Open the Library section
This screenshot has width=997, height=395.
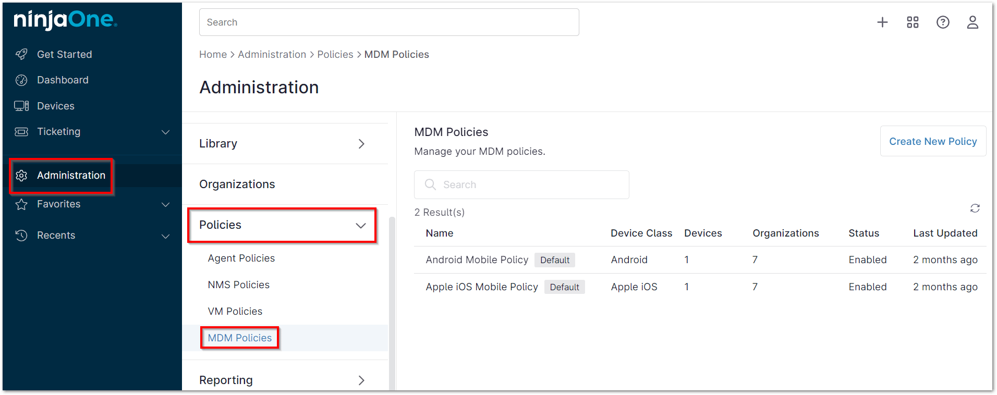(218, 143)
